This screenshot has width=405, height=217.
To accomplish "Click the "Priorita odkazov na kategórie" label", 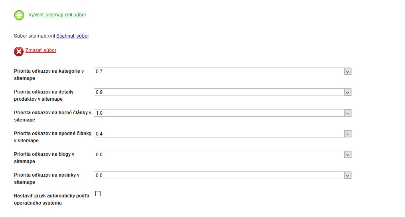I will pyautogui.click(x=49, y=75).
